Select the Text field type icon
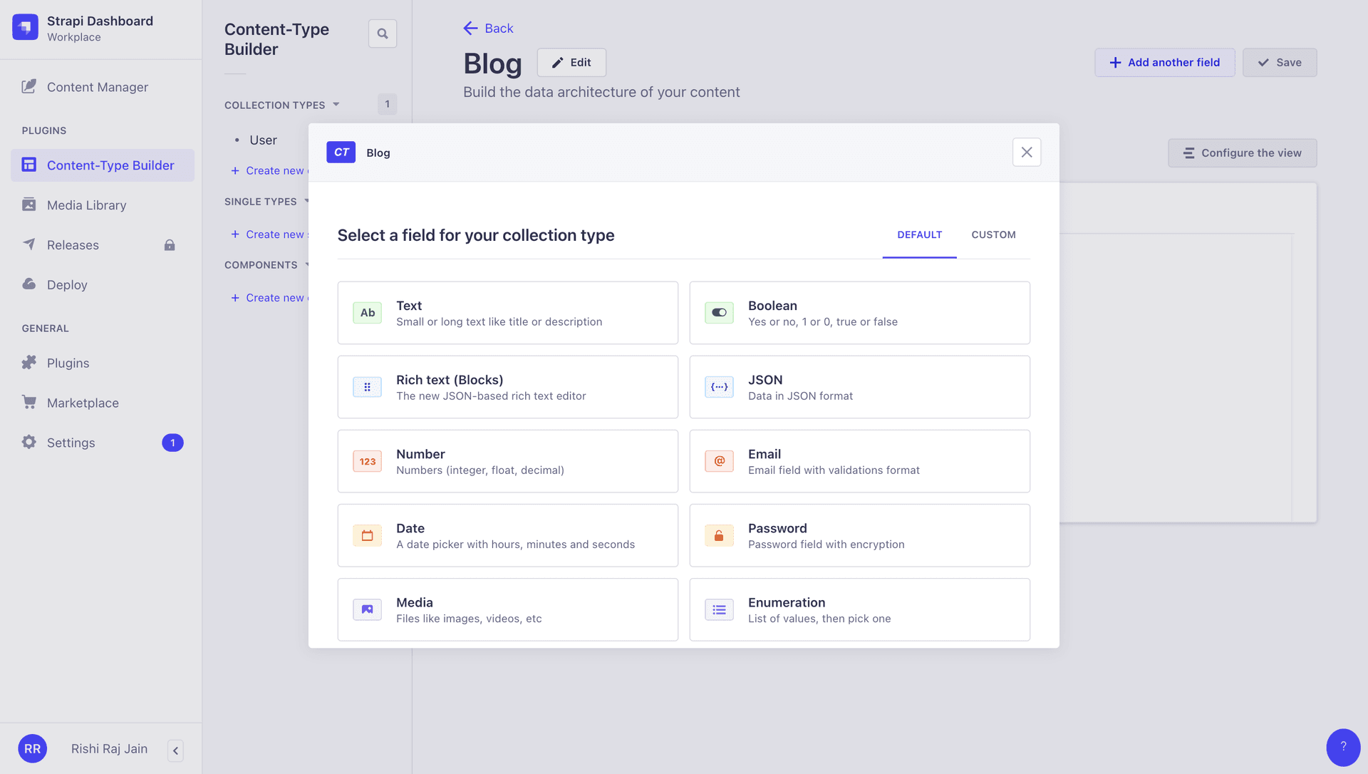The height and width of the screenshot is (774, 1368). pyautogui.click(x=367, y=313)
